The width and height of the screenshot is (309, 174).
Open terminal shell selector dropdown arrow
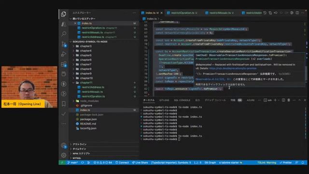(278, 100)
